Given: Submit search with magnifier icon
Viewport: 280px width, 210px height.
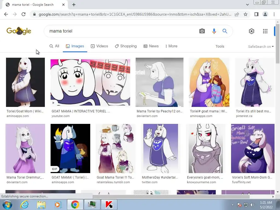Looking at the screenshot, I should coord(225,31).
